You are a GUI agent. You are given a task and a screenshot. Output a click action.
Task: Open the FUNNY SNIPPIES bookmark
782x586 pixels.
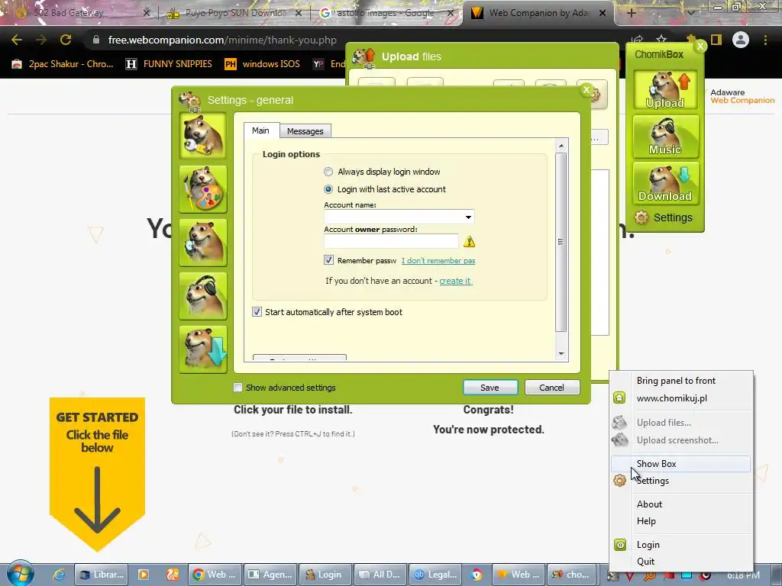coord(169,64)
